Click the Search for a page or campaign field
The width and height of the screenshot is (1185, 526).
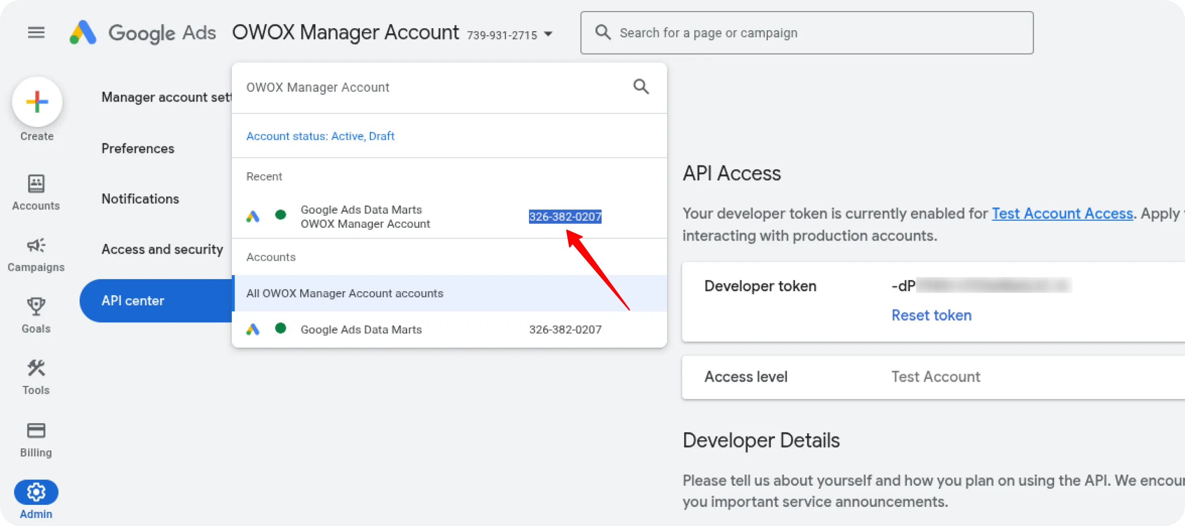(x=782, y=32)
